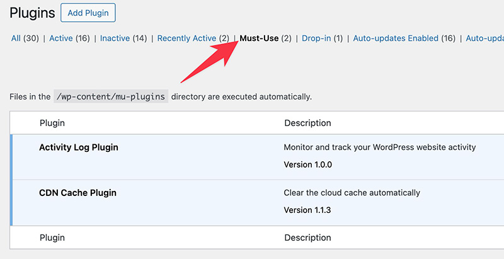504x259 pixels.
Task: Click the /wp-content/mu-plugins code path
Action: click(111, 96)
